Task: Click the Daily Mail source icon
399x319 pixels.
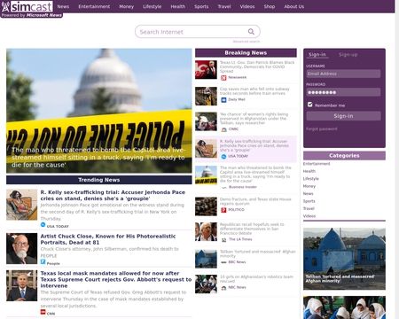Action: click(223, 100)
